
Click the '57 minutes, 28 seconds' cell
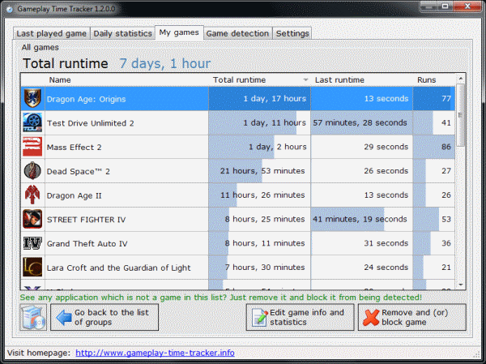pyautogui.click(x=362, y=123)
